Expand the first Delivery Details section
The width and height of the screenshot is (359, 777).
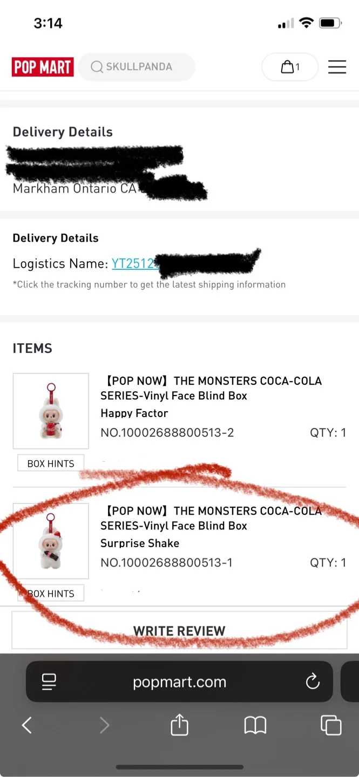pos(62,131)
